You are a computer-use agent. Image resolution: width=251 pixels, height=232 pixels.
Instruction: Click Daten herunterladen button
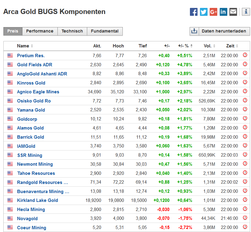point(224,31)
